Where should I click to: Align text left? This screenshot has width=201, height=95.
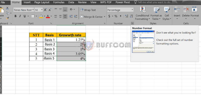coord(56,16)
